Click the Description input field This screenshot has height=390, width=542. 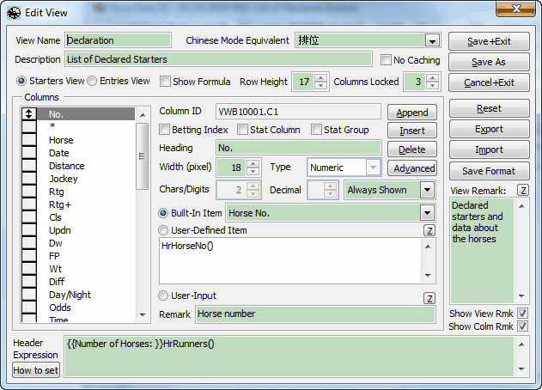click(x=218, y=59)
